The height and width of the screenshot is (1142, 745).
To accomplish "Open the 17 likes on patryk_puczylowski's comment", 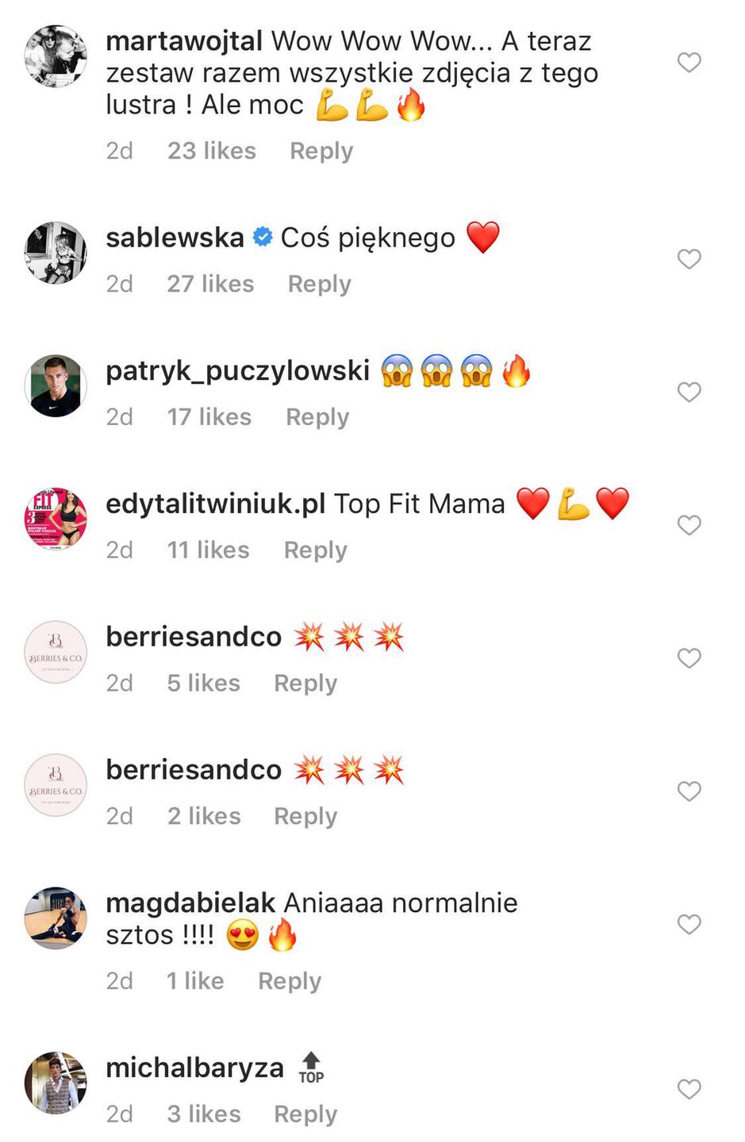I will coord(209,416).
